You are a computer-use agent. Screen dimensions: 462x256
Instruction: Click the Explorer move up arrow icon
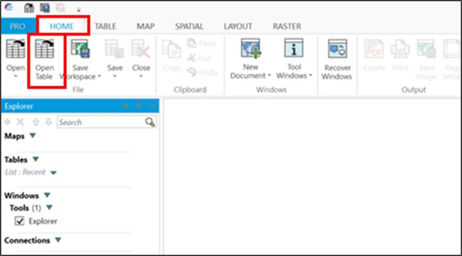click(36, 122)
